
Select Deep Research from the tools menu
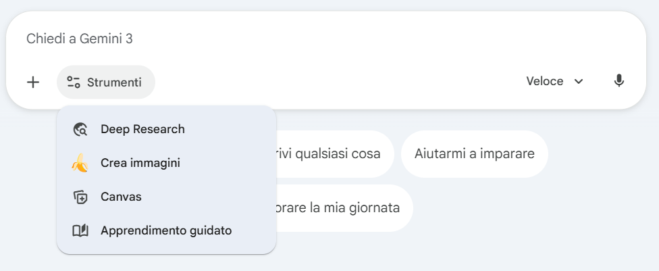[x=142, y=129]
